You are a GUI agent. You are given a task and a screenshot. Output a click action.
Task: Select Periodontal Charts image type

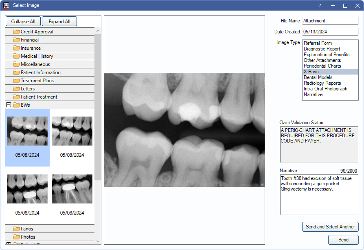click(322, 66)
